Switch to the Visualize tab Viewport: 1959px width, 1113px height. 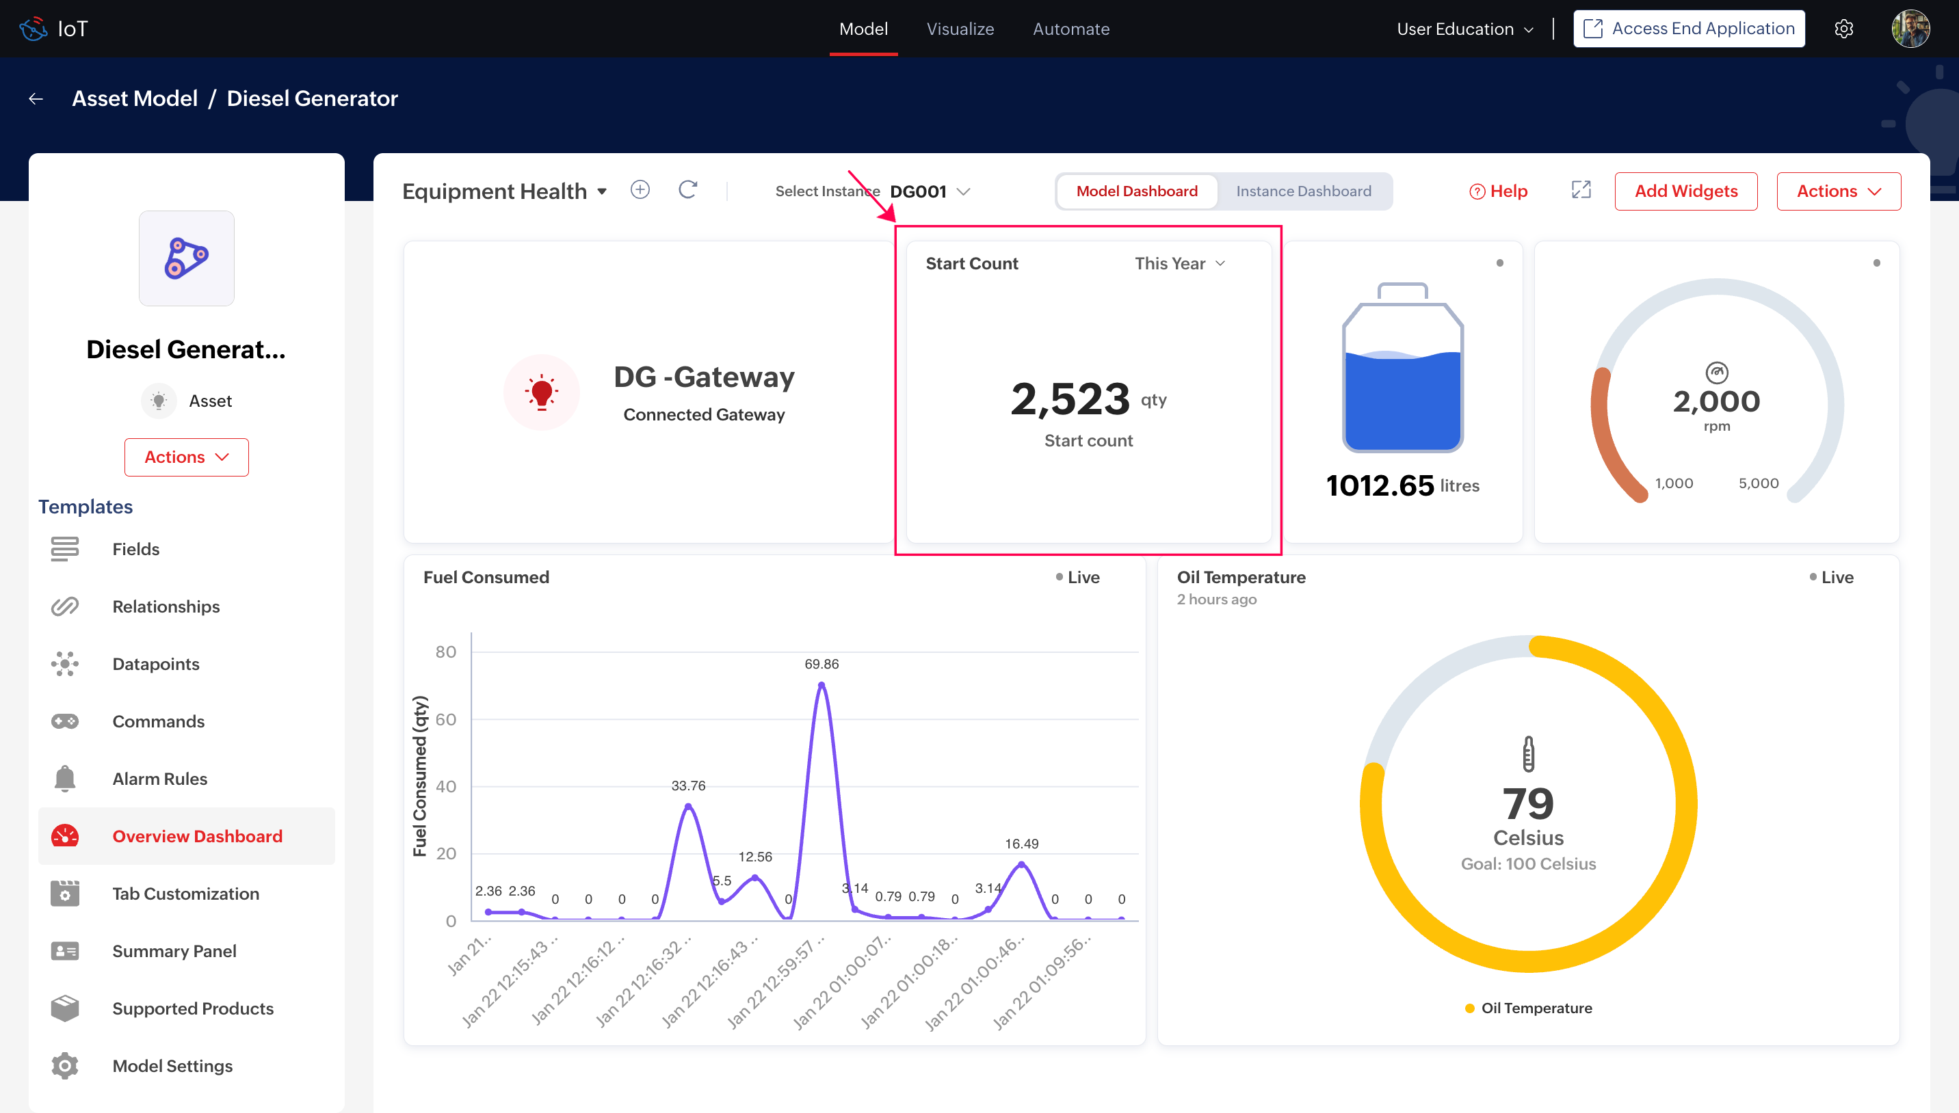click(960, 29)
